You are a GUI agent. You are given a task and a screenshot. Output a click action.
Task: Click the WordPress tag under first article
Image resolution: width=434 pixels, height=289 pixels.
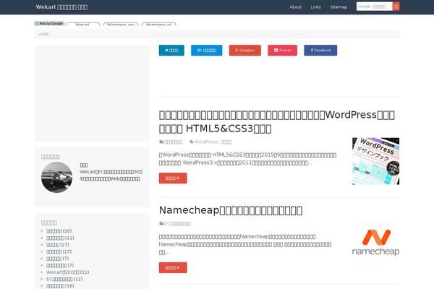[206, 142]
